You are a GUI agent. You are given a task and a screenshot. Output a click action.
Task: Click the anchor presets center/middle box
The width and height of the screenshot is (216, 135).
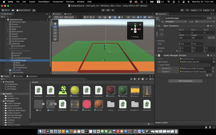161,34
